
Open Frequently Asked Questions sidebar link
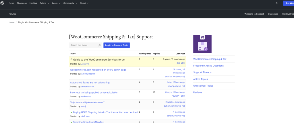(208, 66)
